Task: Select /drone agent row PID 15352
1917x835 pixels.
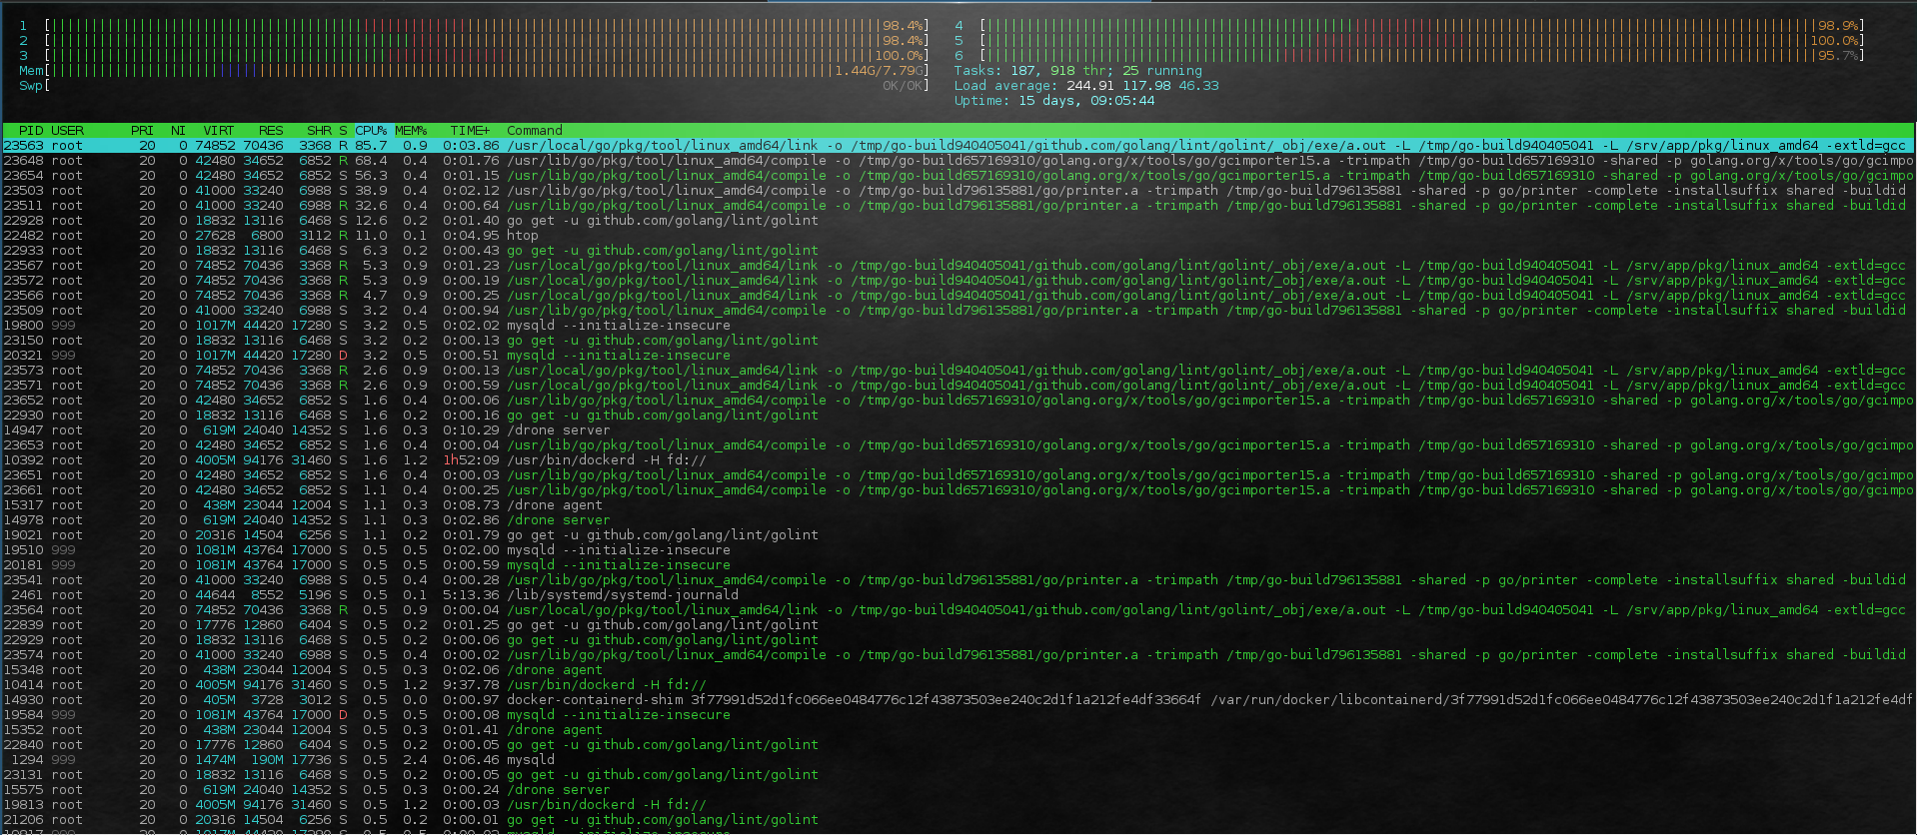Action: (x=958, y=730)
